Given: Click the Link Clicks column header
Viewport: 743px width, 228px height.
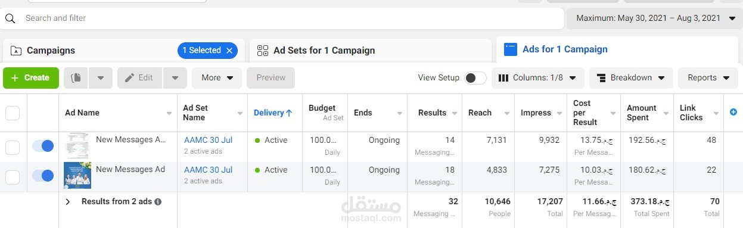Looking at the screenshot, I should [691, 113].
